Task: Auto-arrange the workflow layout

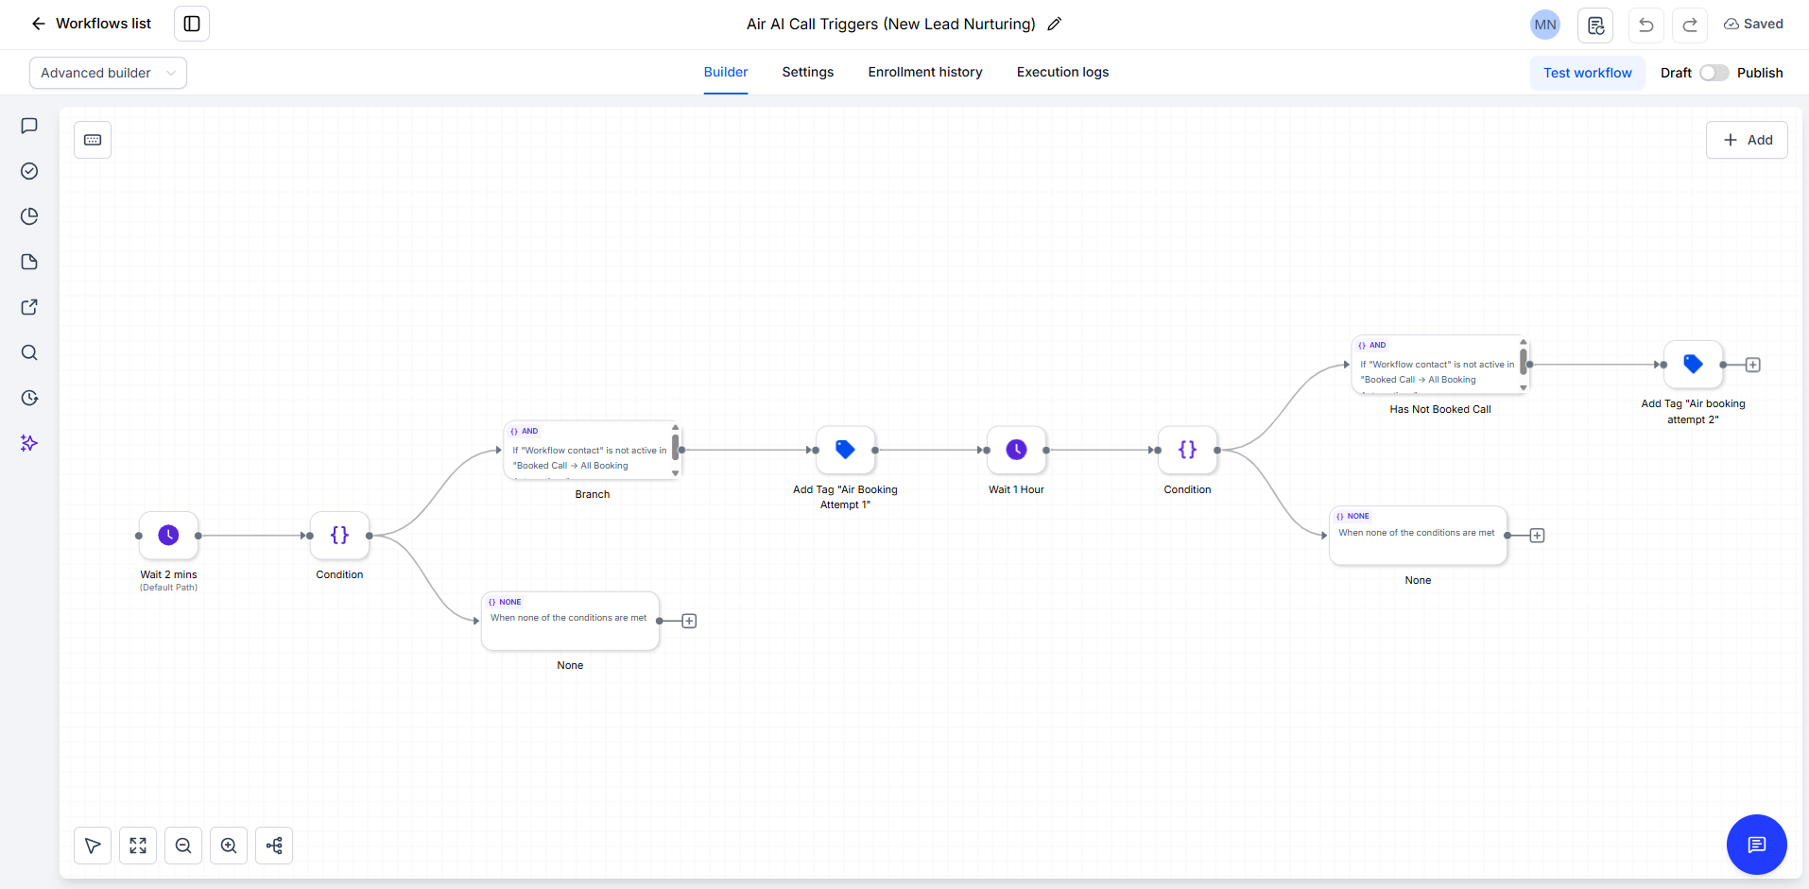Action: pyautogui.click(x=274, y=846)
